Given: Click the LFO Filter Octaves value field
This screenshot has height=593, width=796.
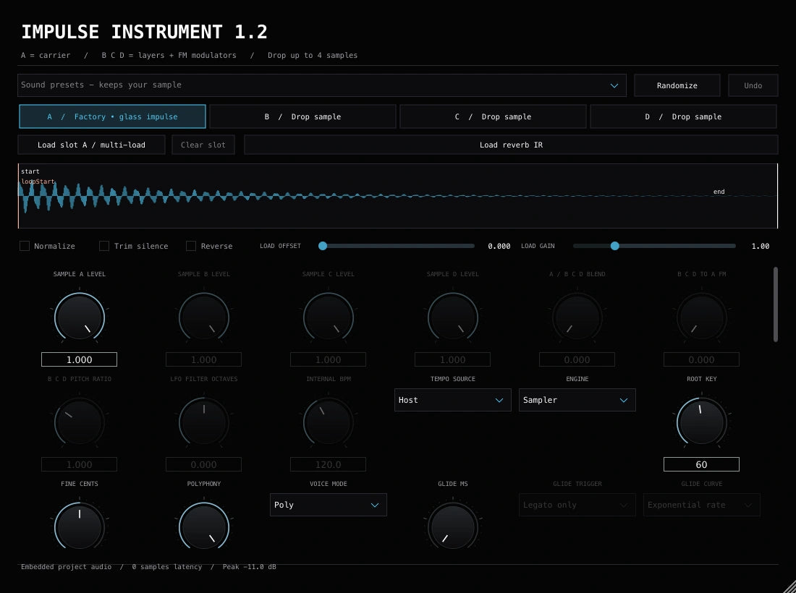Looking at the screenshot, I should click(x=203, y=465).
